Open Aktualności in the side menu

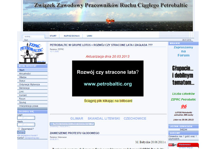coord(25,73)
